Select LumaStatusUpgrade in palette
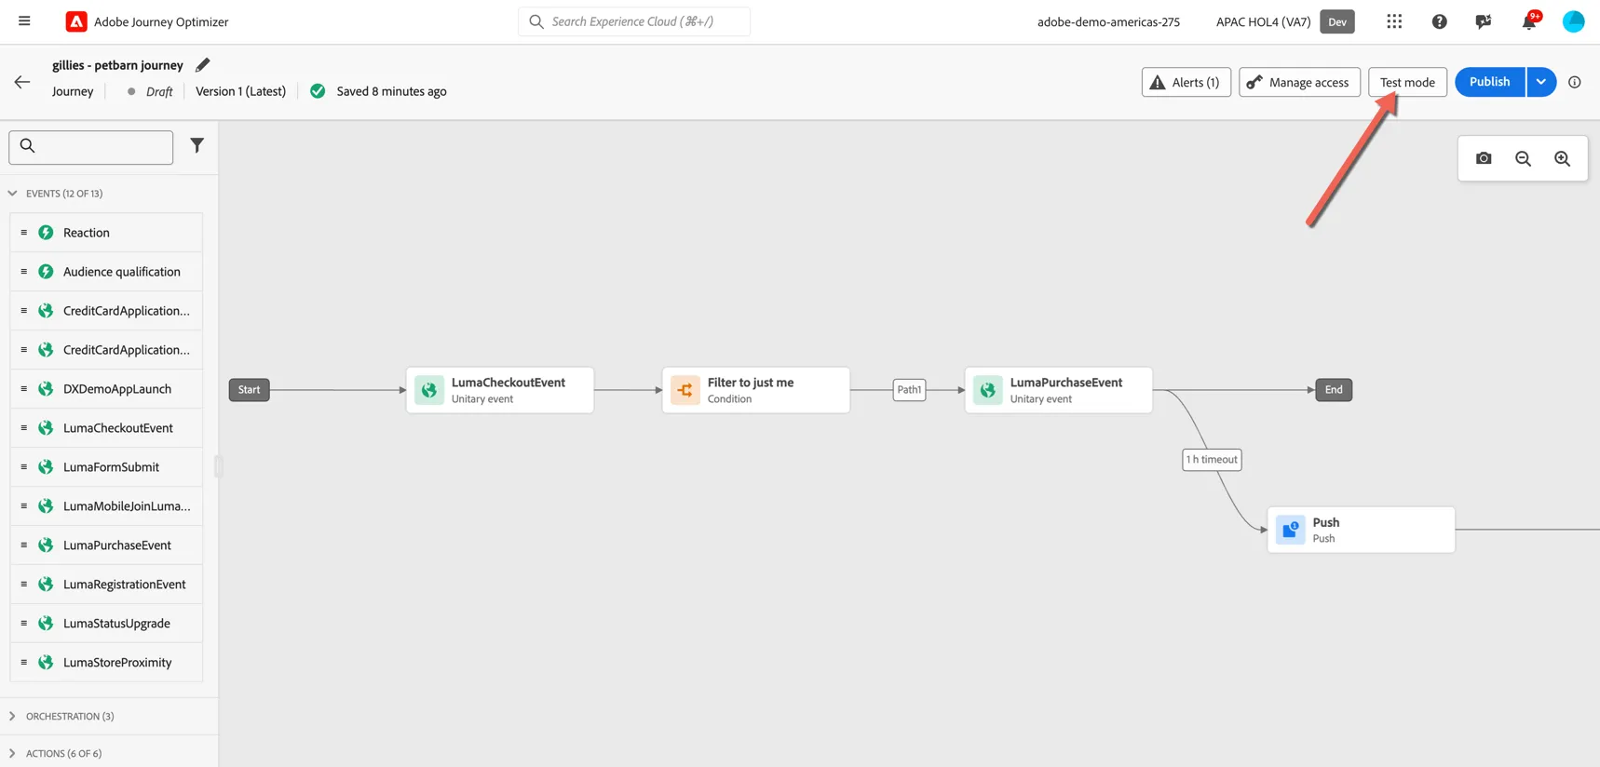This screenshot has height=767, width=1600. point(106,624)
